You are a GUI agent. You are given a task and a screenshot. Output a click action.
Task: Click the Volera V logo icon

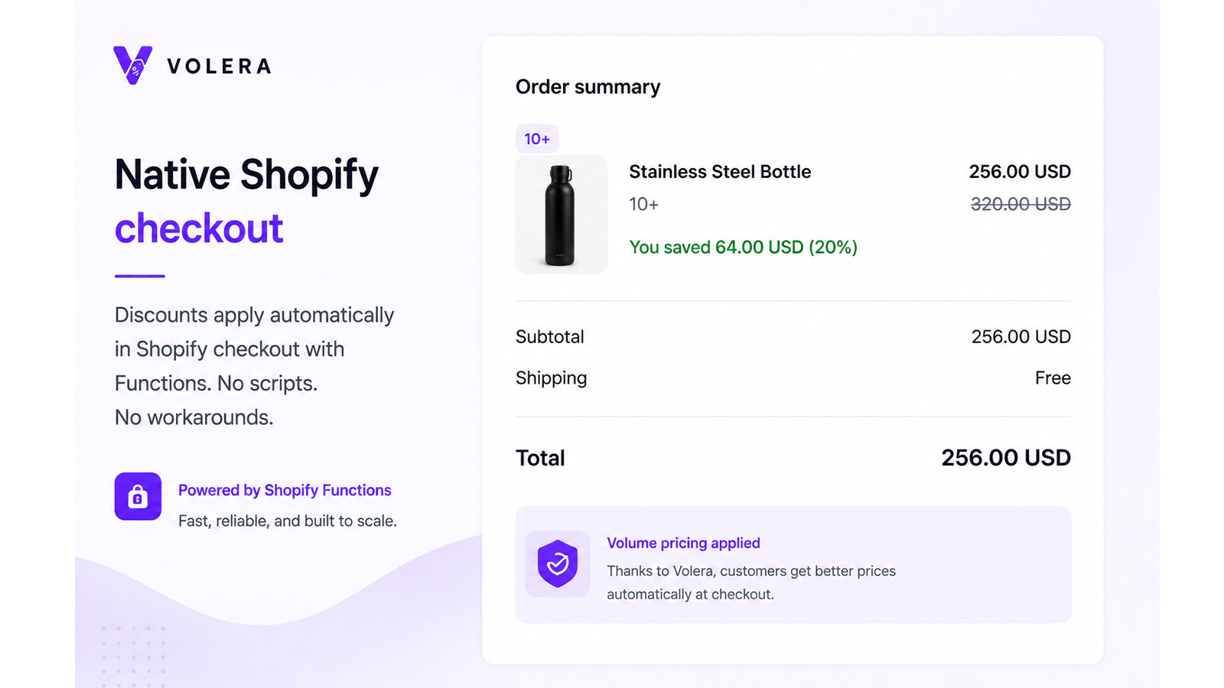pyautogui.click(x=132, y=65)
